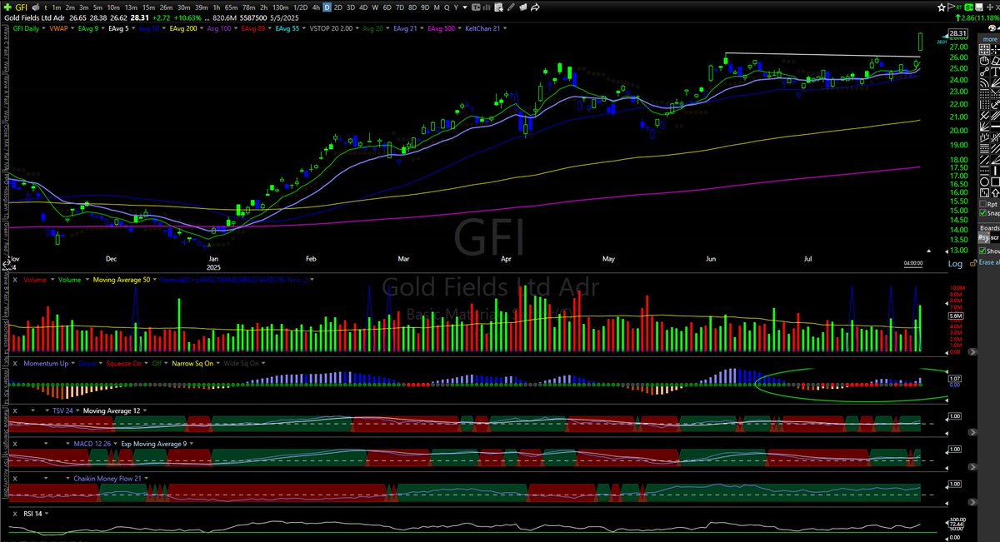Click the pencil drawing icon in top toolbar
The width and height of the screenshot is (1000, 542).
pos(511,7)
